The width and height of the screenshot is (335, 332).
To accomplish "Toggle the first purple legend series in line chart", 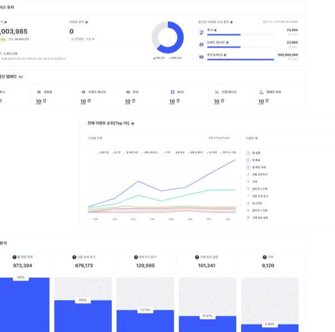I will coord(103,152).
